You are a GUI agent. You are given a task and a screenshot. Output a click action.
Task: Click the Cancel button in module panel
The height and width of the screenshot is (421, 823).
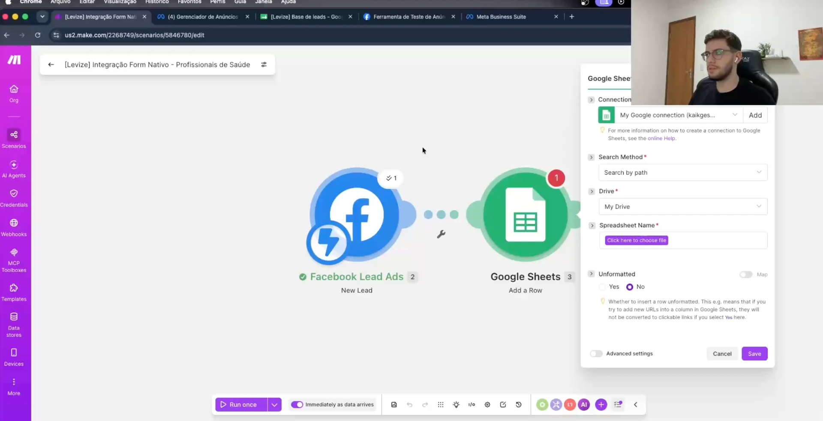(722, 354)
